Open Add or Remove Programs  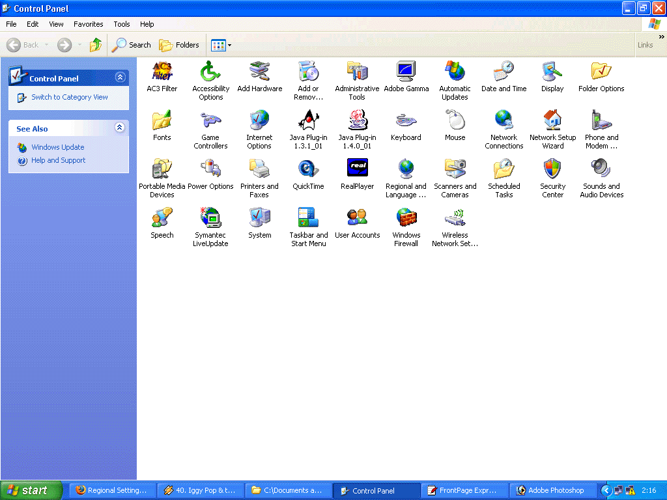(308, 81)
